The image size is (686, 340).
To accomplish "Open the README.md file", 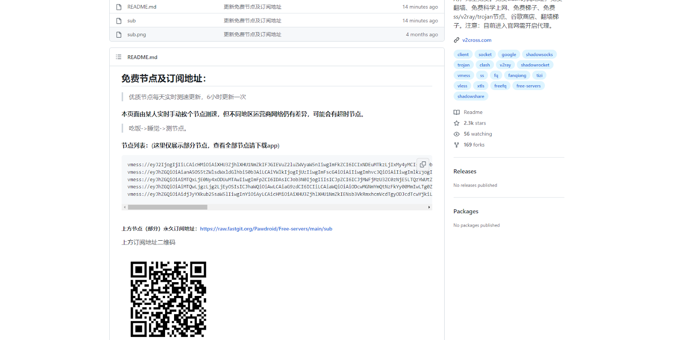I will point(142,7).
